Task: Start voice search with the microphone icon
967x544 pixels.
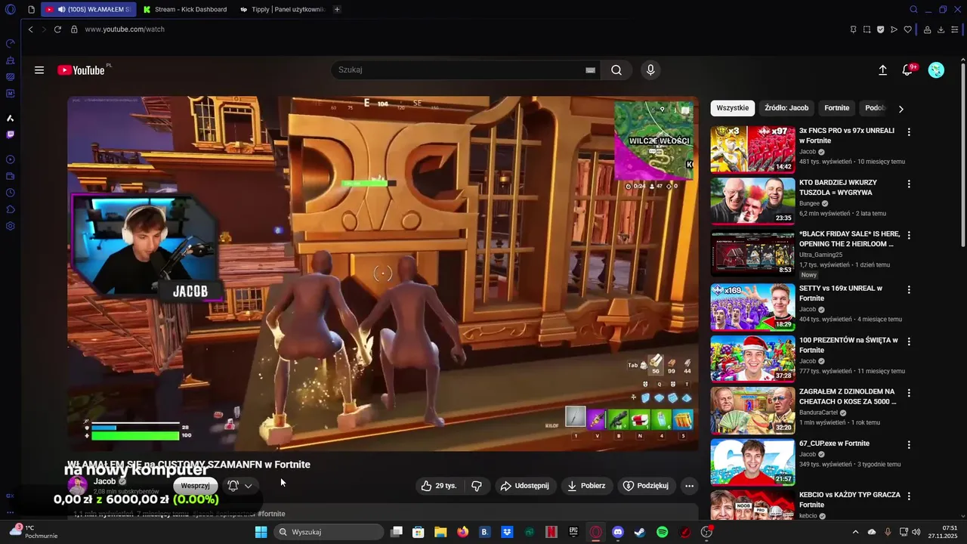Action: [x=650, y=70]
